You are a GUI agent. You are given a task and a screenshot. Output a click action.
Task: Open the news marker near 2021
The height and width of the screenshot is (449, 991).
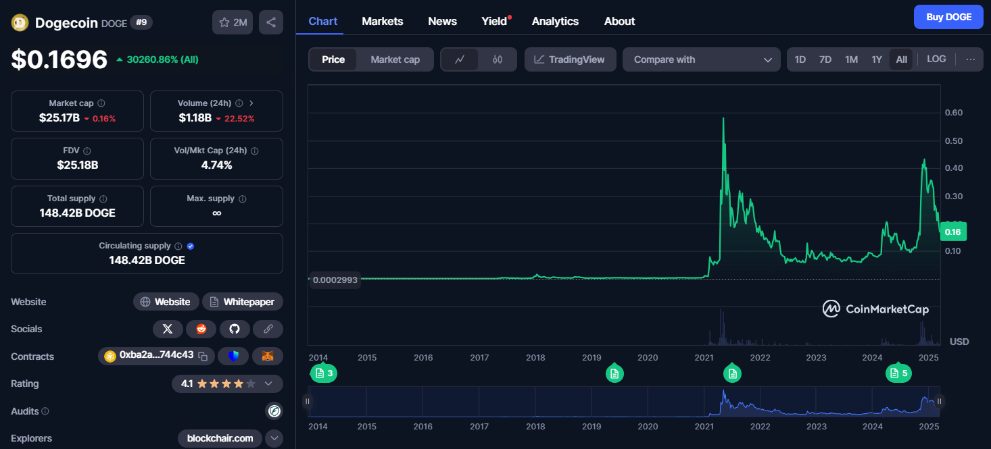point(732,373)
